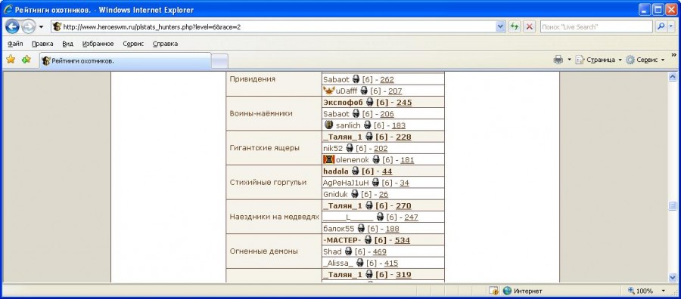
Task: Open the Страница command bar menu
Action: (599, 60)
